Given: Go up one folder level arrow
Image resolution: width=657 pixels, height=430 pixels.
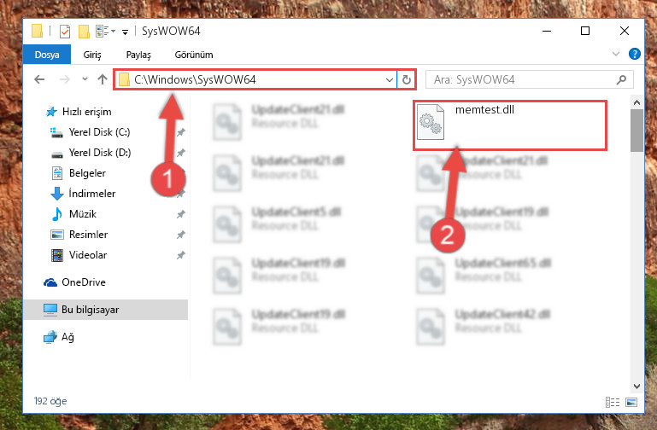Looking at the screenshot, I should 103,79.
